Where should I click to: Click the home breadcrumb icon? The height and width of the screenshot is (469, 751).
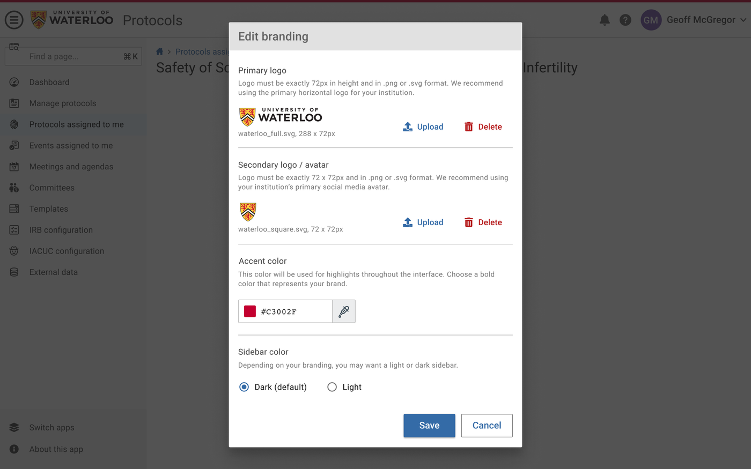(x=159, y=51)
